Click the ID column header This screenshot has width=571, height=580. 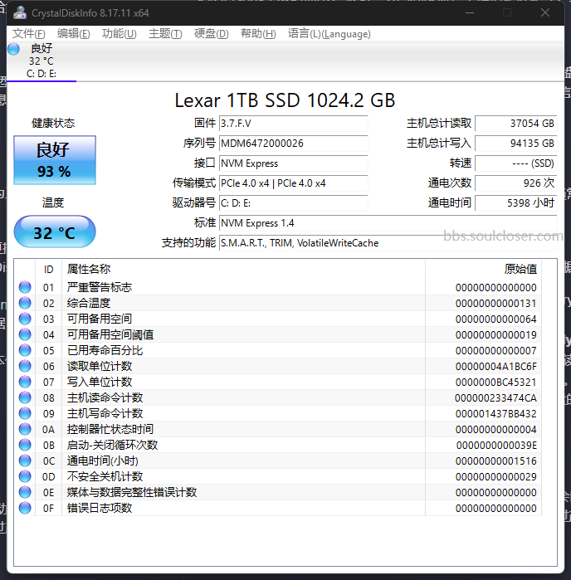[x=48, y=270]
